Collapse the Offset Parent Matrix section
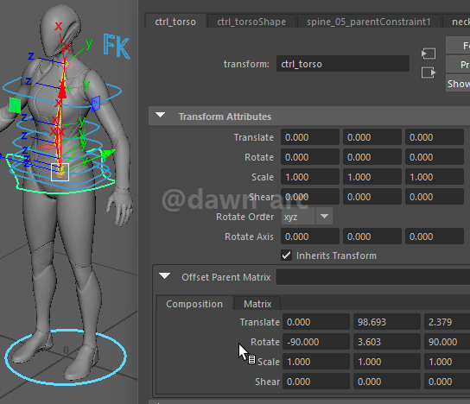470x404 pixels. point(164,276)
